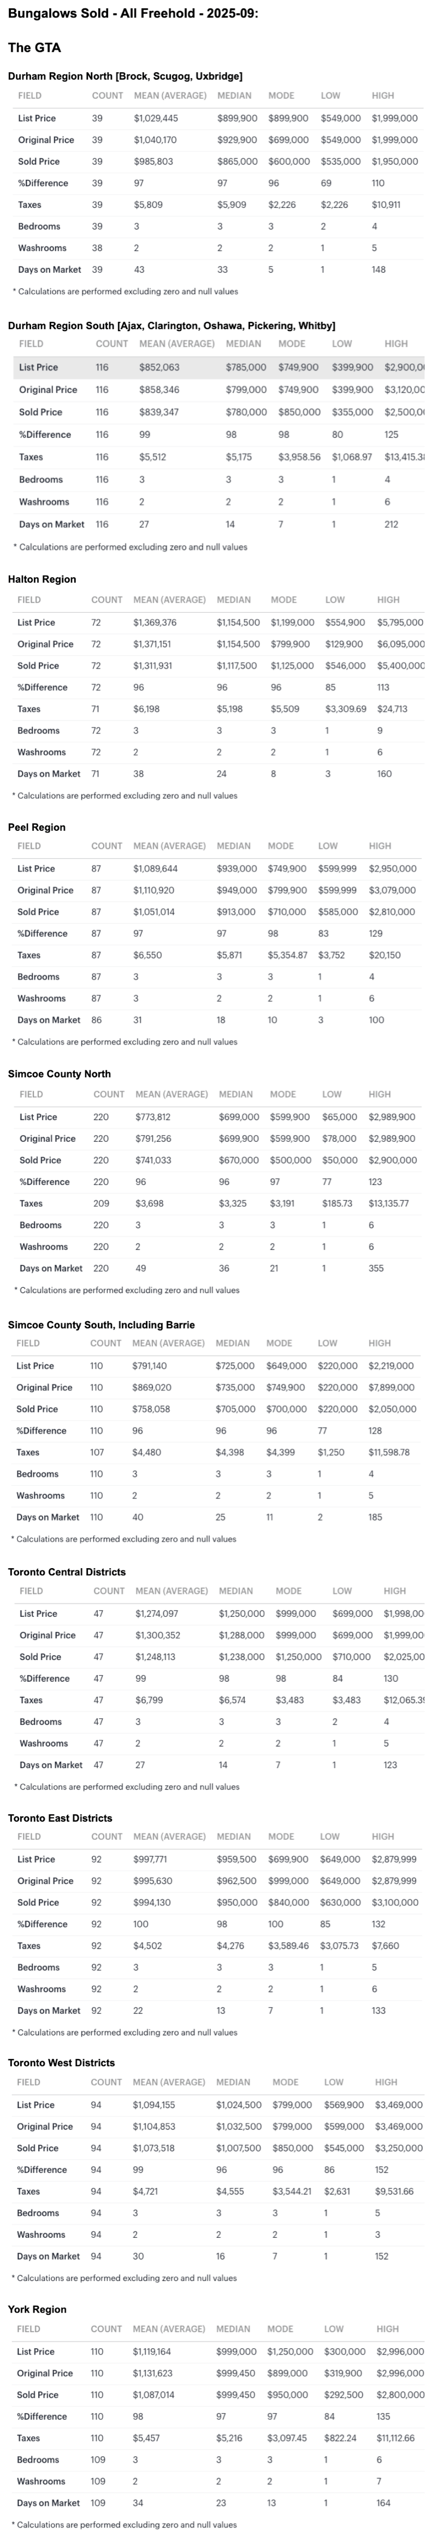The height and width of the screenshot is (2534, 437).
Task: Select Days on Market label in York Region table
Action: (48, 2502)
